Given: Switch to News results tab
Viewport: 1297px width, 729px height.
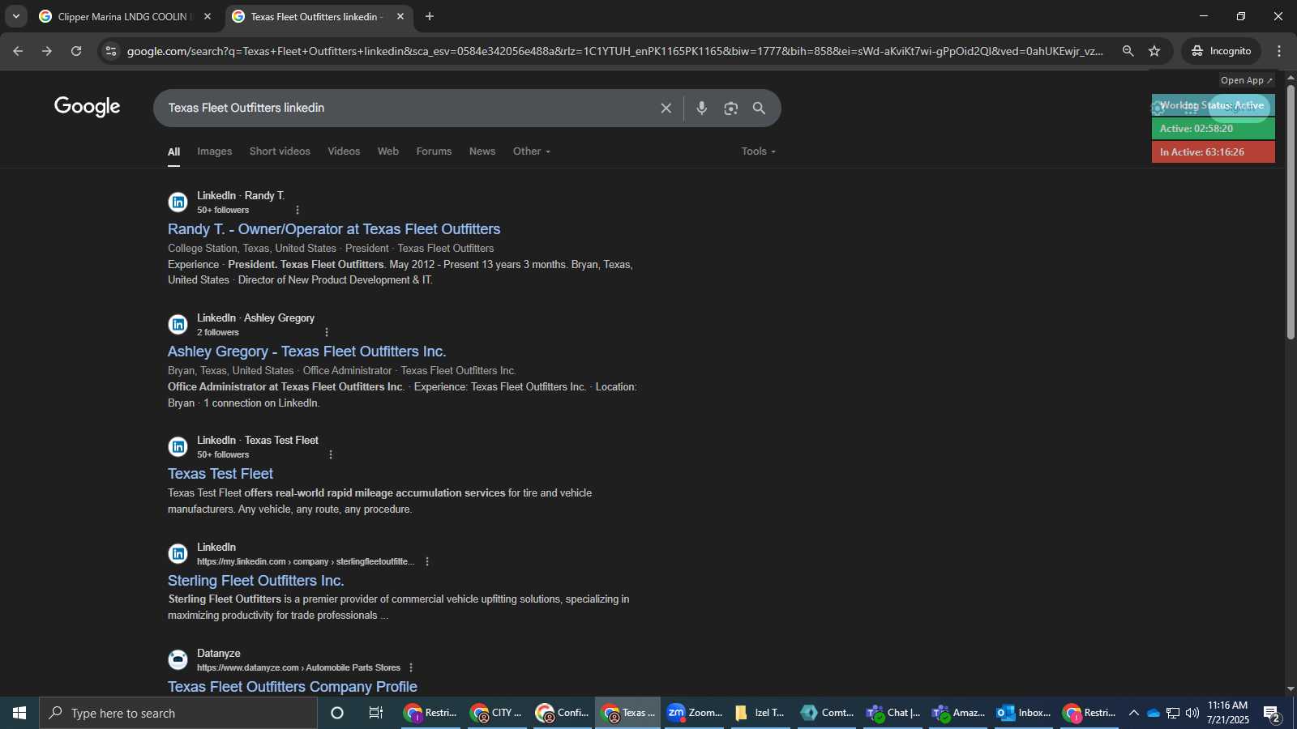Looking at the screenshot, I should (x=482, y=151).
